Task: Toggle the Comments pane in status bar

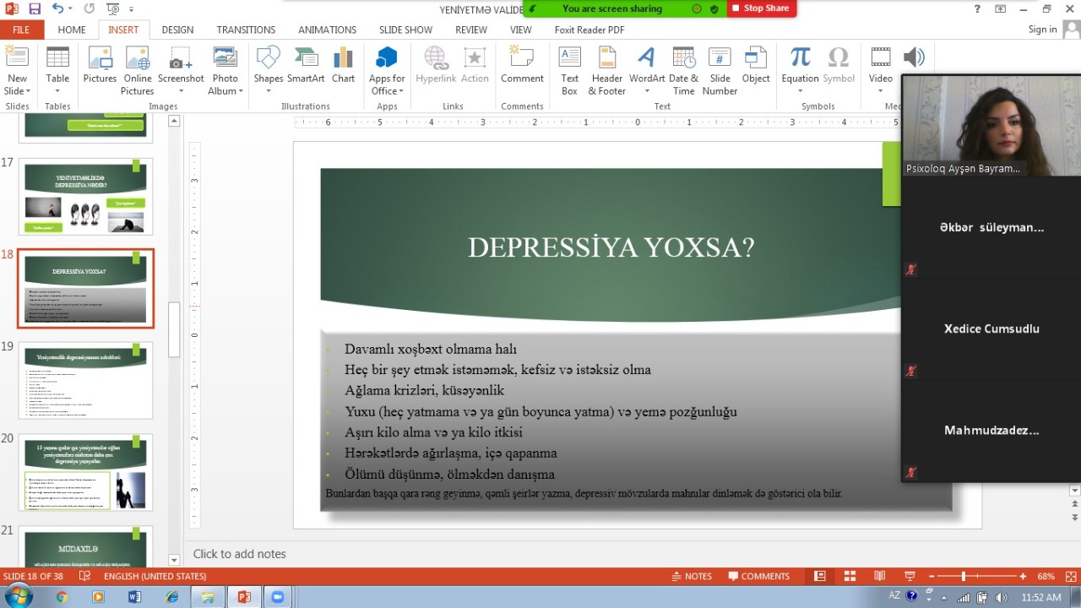Action: [758, 576]
